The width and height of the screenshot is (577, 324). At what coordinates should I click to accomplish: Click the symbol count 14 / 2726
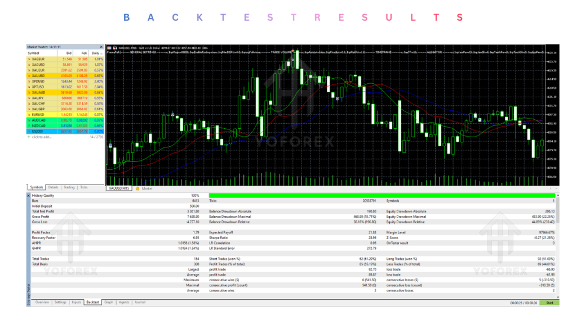coord(97,137)
